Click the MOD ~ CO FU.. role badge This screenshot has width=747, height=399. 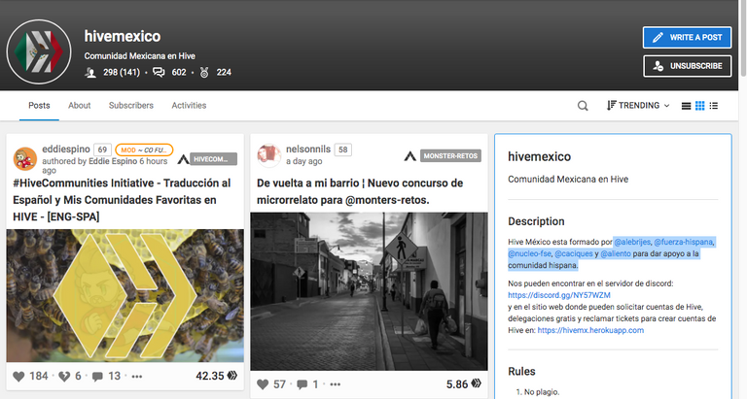(144, 150)
